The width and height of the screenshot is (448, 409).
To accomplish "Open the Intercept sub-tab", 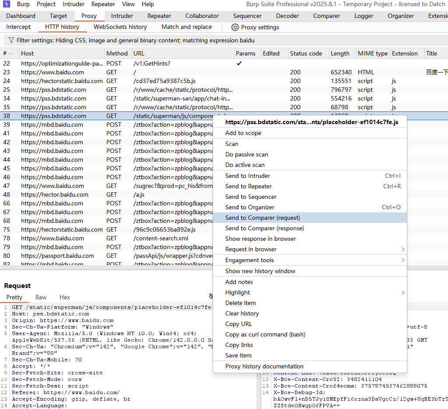I will tap(18, 27).
